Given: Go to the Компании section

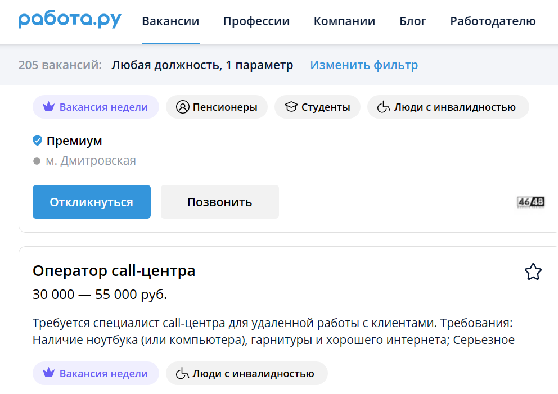Looking at the screenshot, I should [344, 21].
